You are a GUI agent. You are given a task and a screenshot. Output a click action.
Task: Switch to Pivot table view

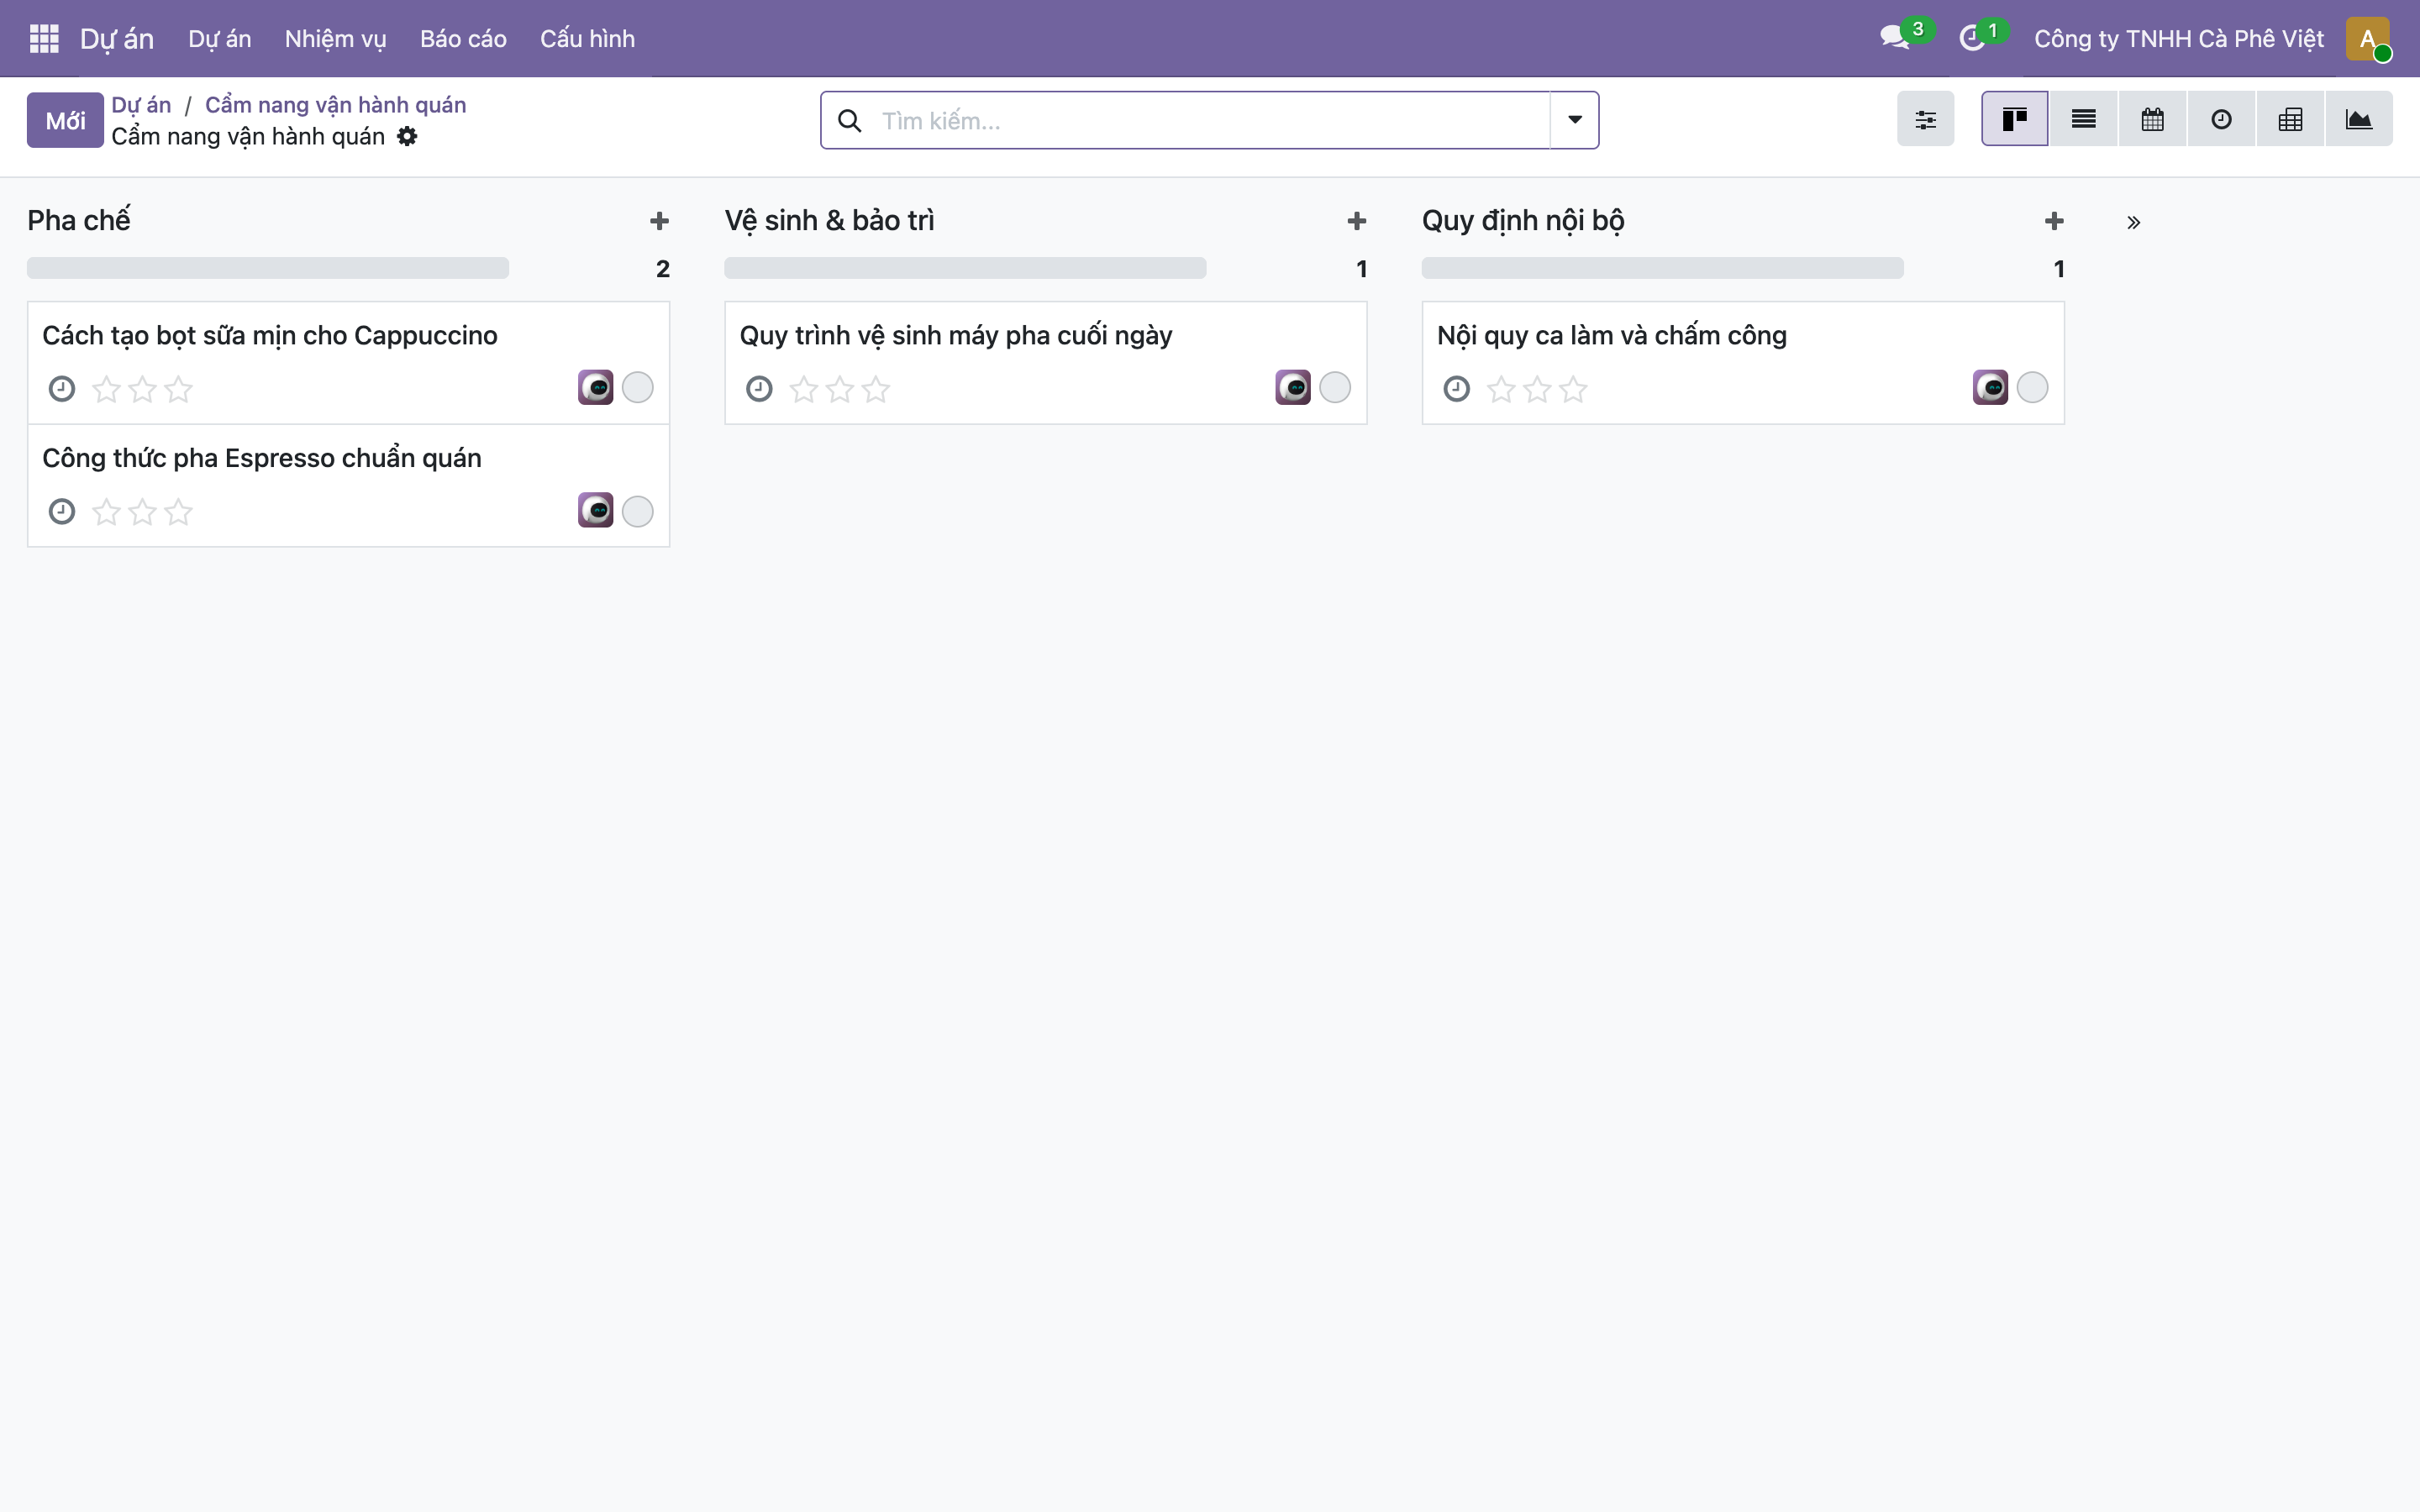(x=2290, y=119)
